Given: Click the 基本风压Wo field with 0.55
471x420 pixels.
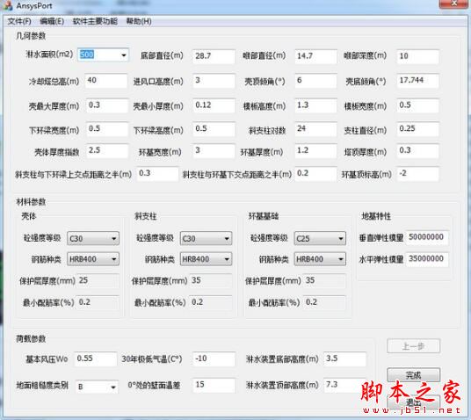Looking at the screenshot, I should click(96, 359).
